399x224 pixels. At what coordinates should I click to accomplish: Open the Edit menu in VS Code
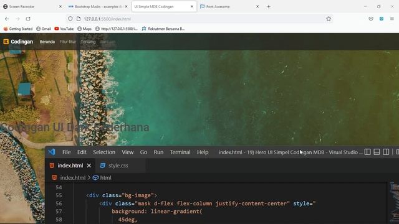82,152
